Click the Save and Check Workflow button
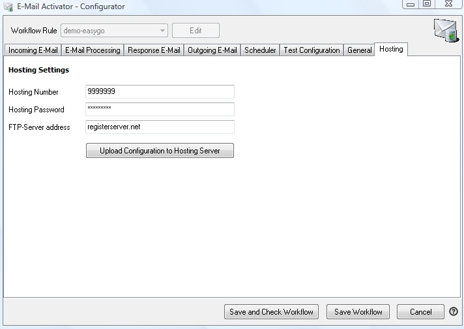The width and height of the screenshot is (464, 329). coord(271,312)
